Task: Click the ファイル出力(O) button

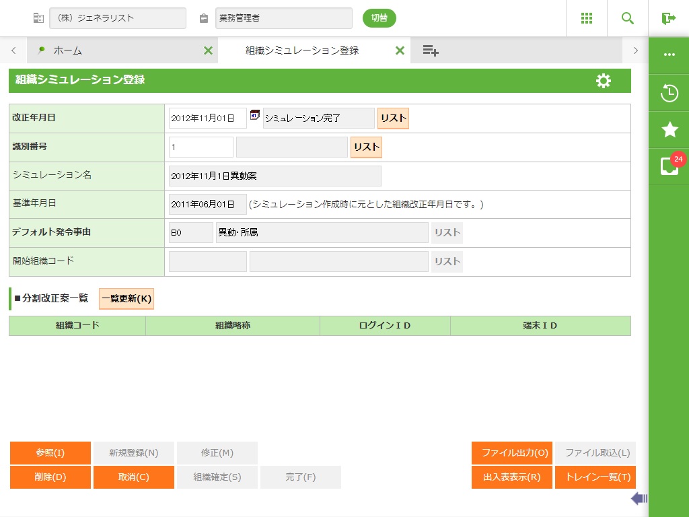Action: (511, 453)
